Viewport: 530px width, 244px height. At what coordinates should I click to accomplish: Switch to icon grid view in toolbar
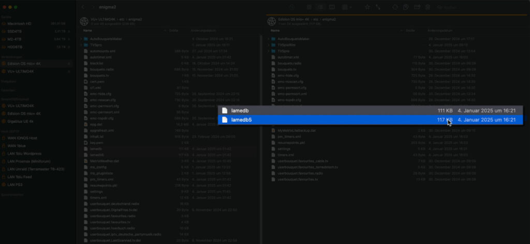click(x=308, y=7)
